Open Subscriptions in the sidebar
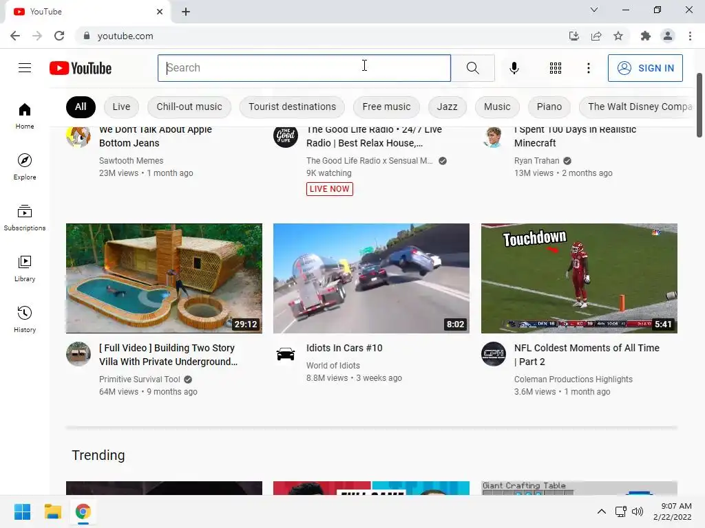This screenshot has width=705, height=528. pos(25,218)
